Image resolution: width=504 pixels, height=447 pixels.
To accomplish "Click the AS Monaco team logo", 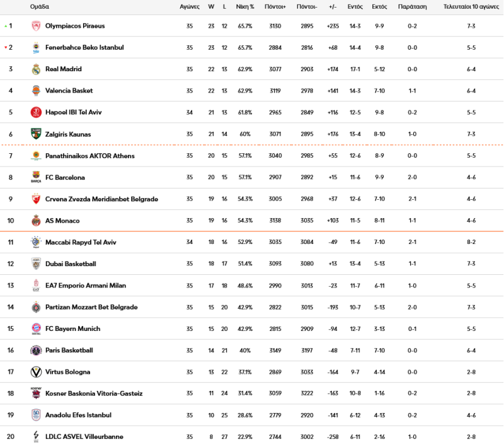I will point(35,221).
